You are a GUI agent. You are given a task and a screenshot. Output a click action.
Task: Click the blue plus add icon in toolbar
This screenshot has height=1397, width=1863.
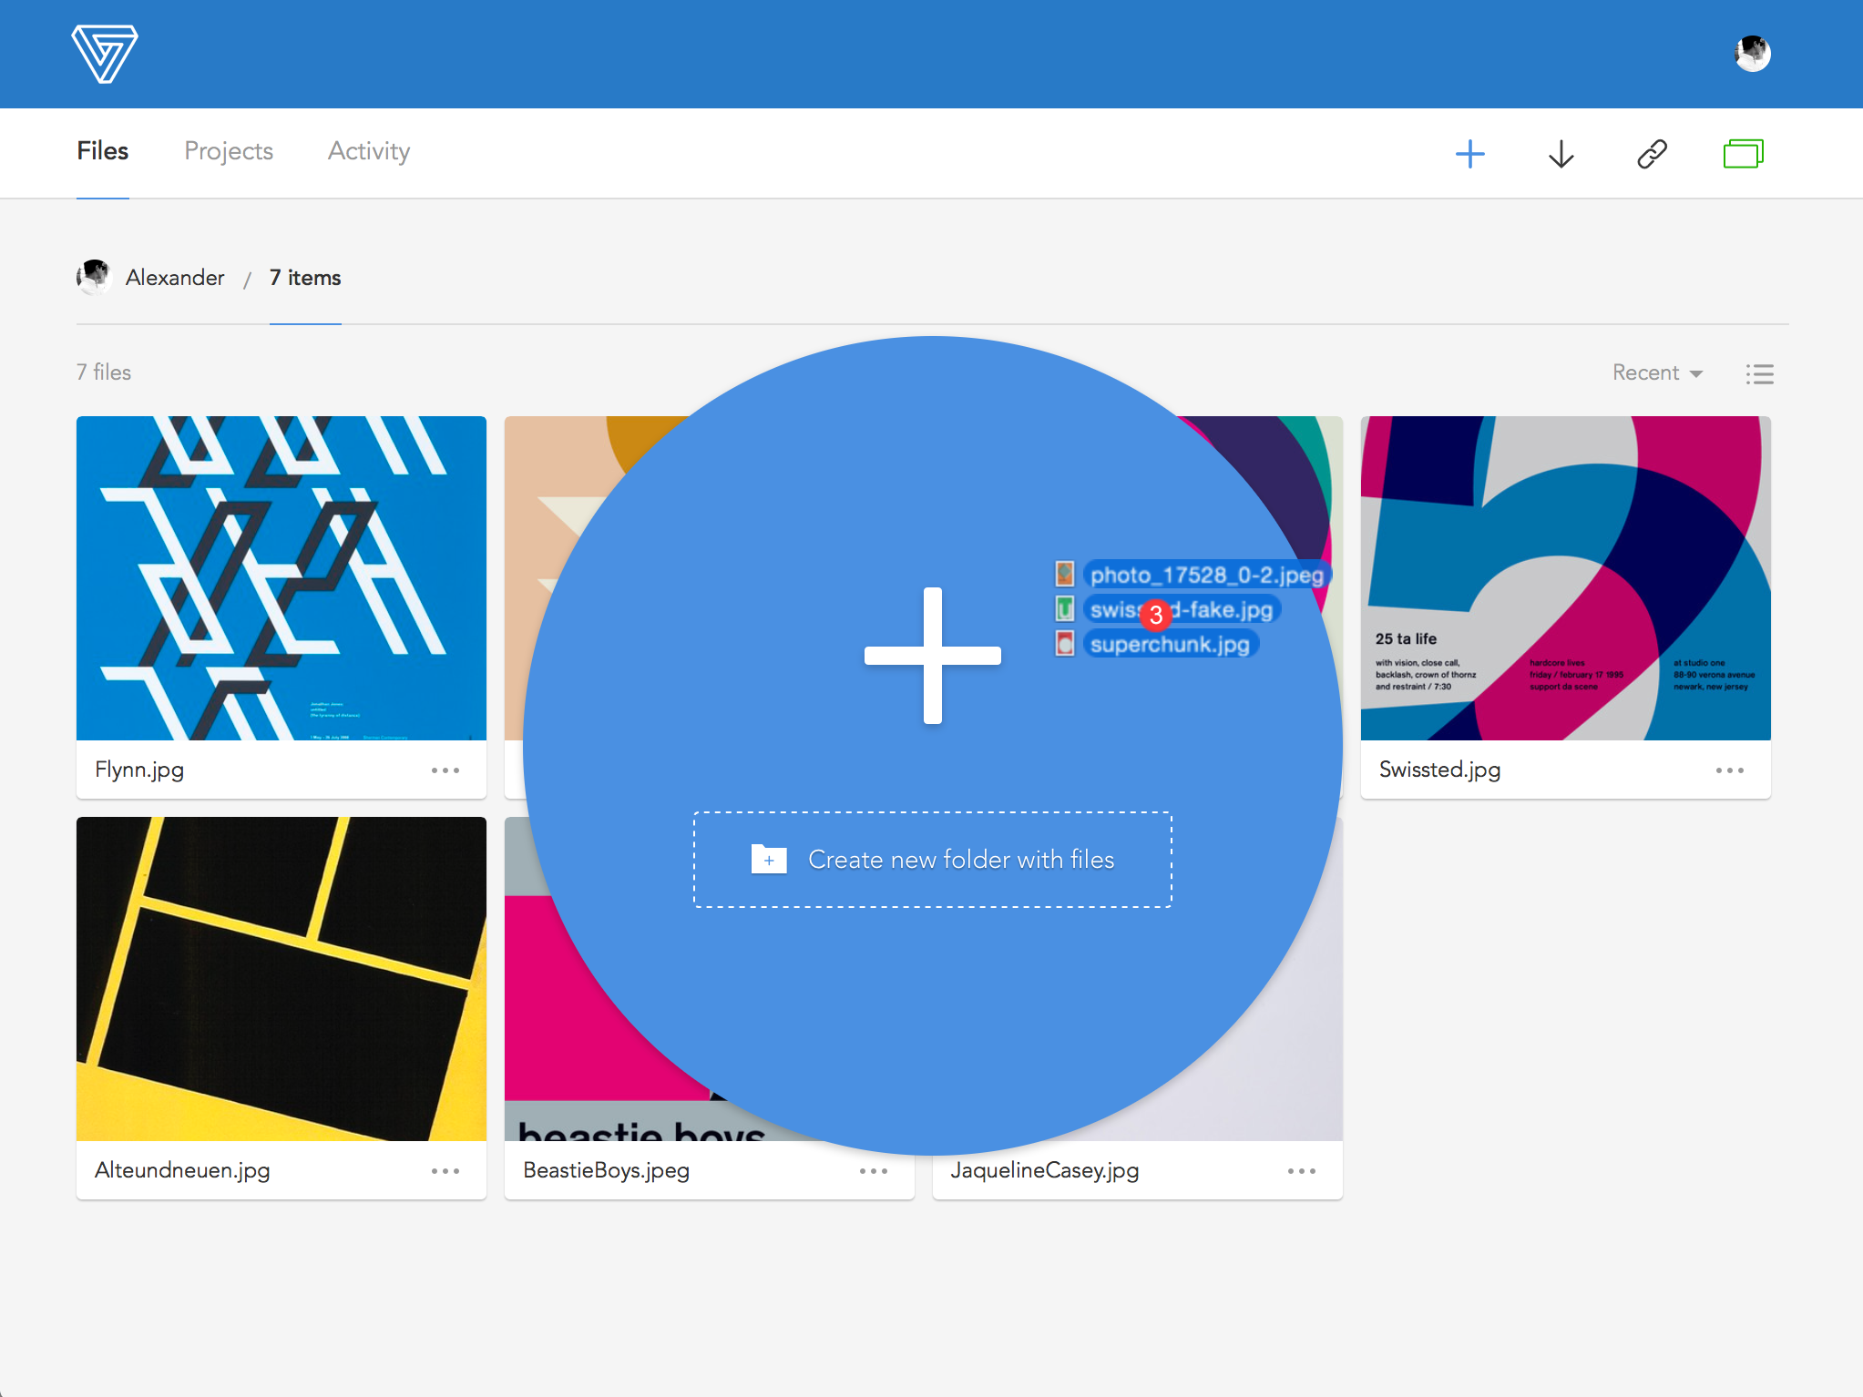[x=1469, y=154]
